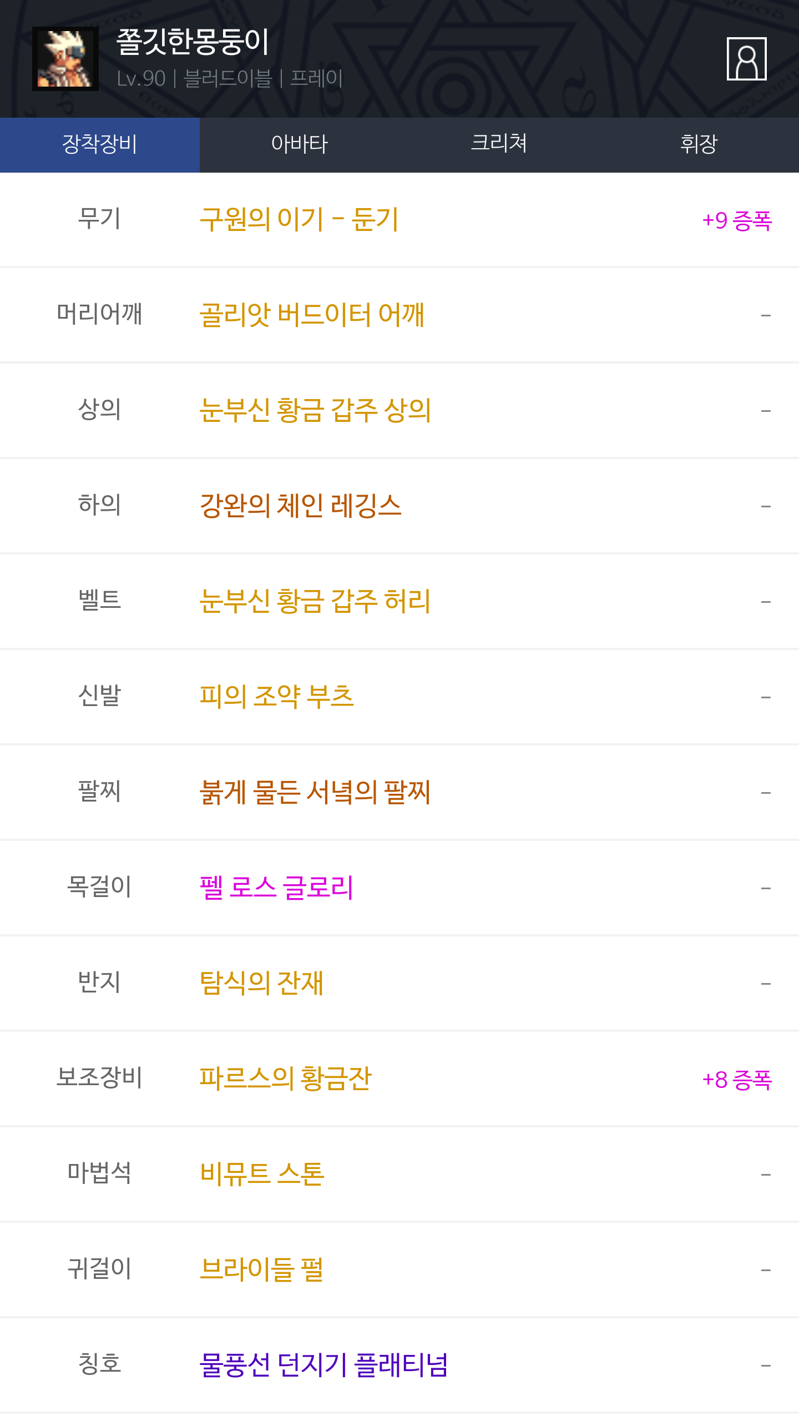Open weapon item 구원의 이기 - 둔기

(x=299, y=219)
